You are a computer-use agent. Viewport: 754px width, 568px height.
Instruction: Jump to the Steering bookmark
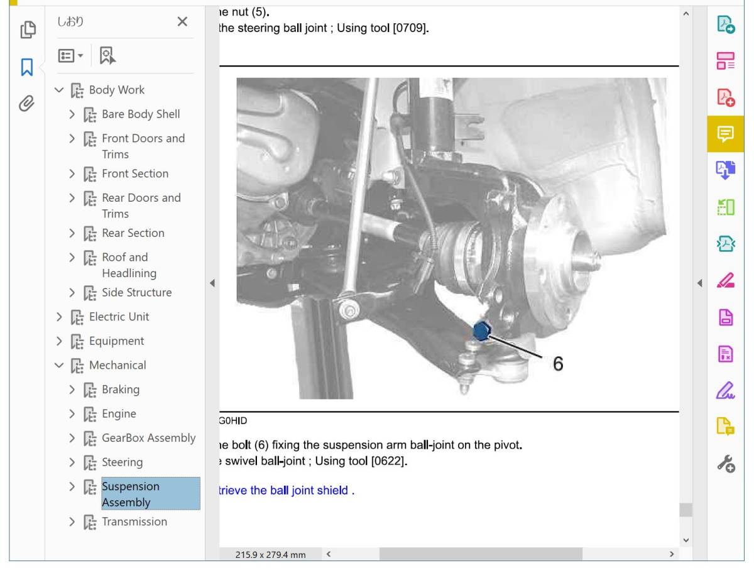coord(122,462)
